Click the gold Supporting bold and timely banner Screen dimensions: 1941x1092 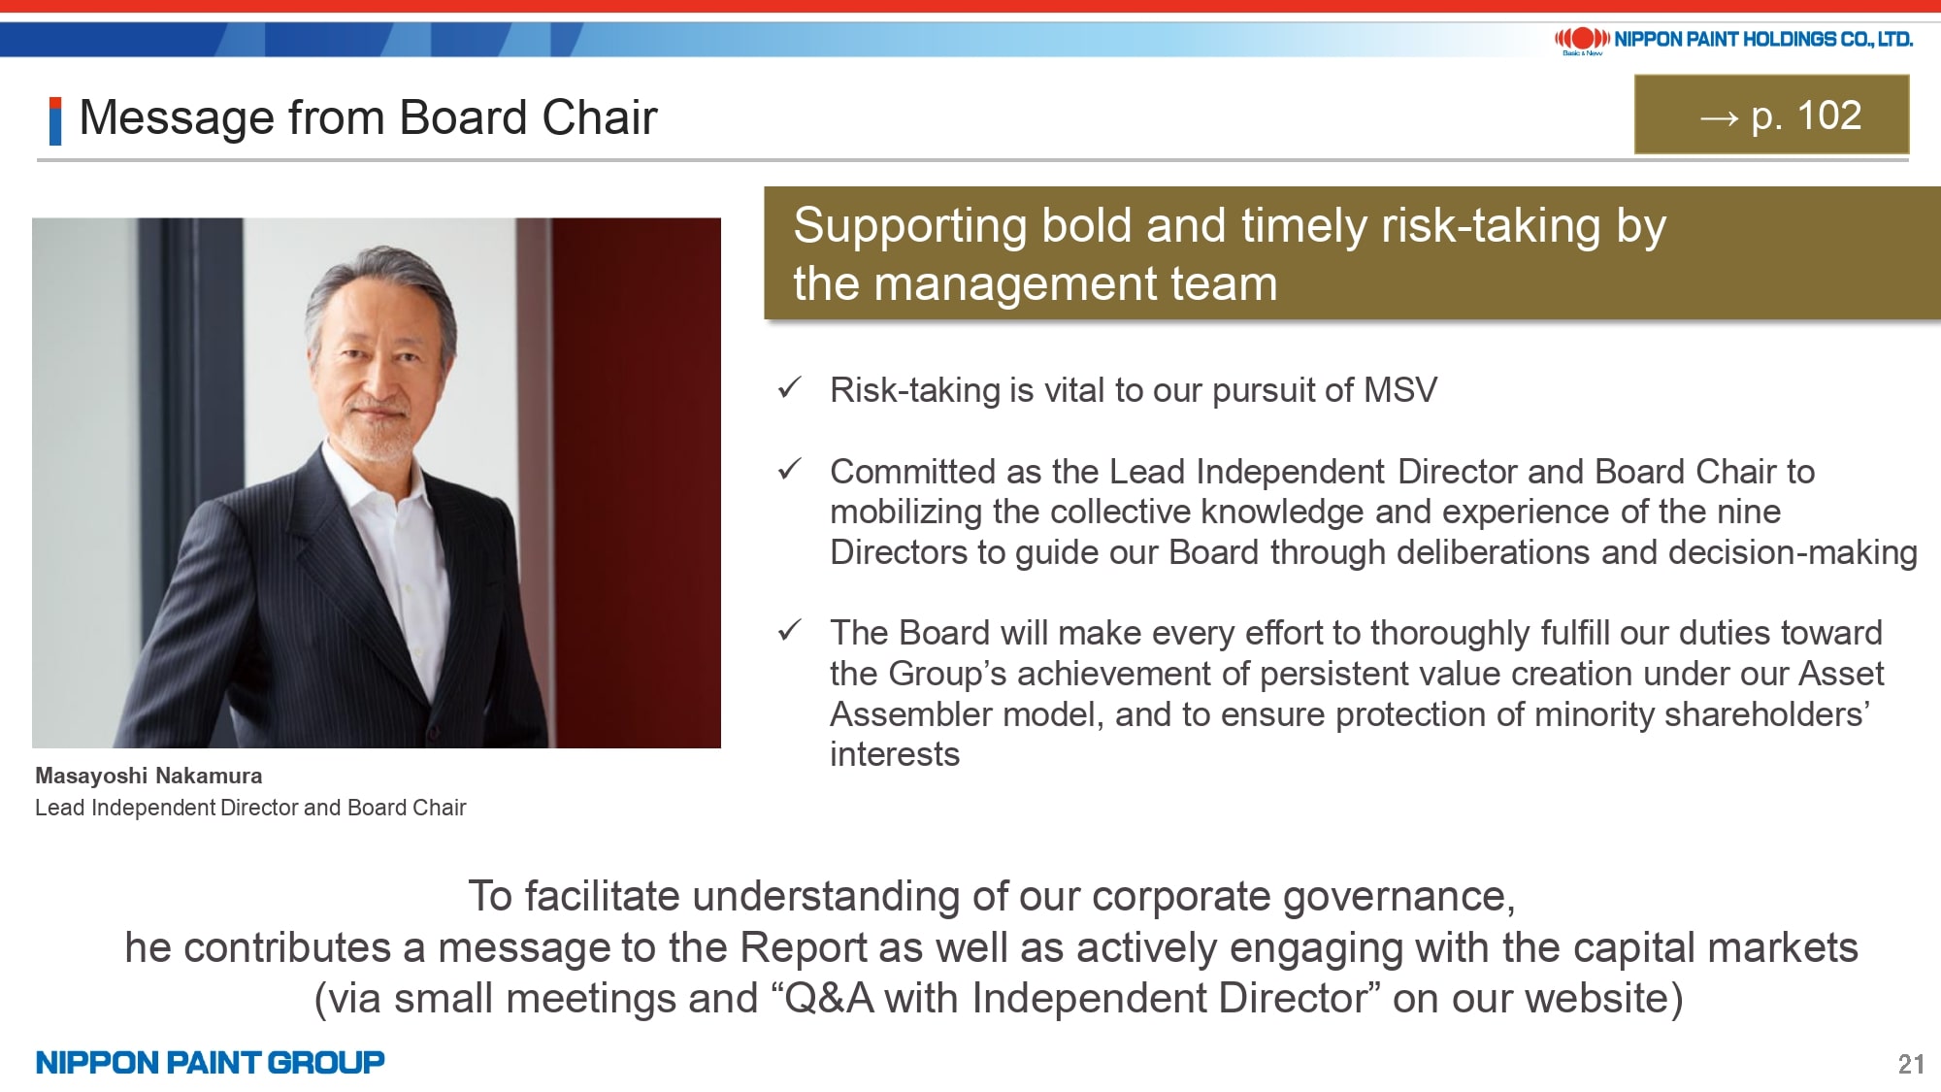(x=1352, y=253)
